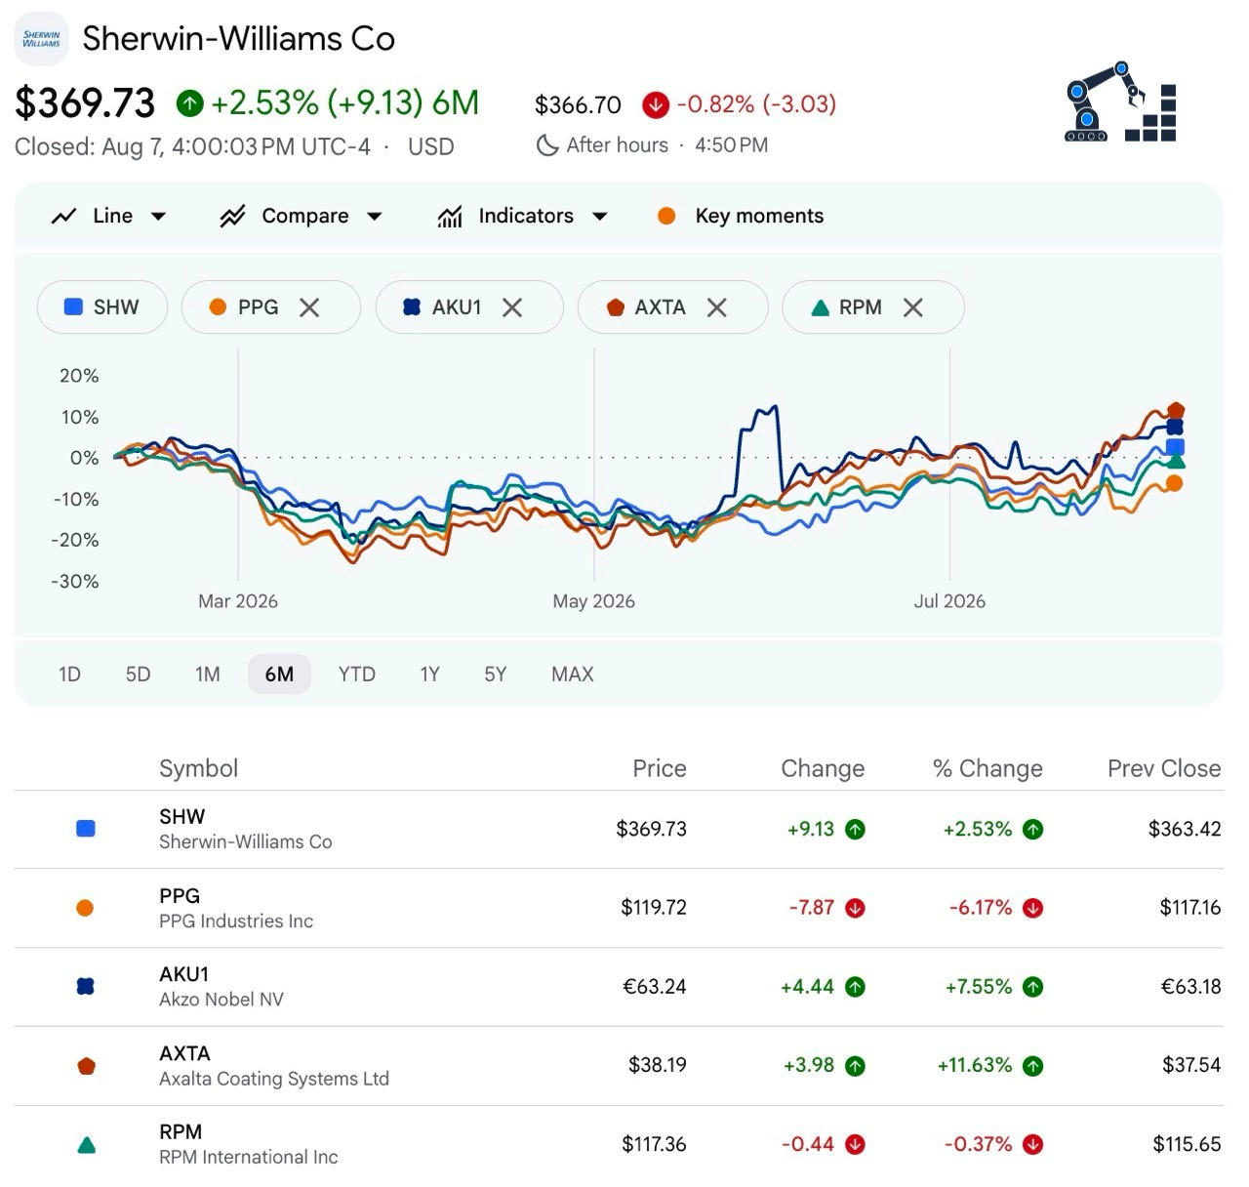
Task: Open the SHW Sherwin-Williams Co table row
Action: pyautogui.click(x=619, y=829)
